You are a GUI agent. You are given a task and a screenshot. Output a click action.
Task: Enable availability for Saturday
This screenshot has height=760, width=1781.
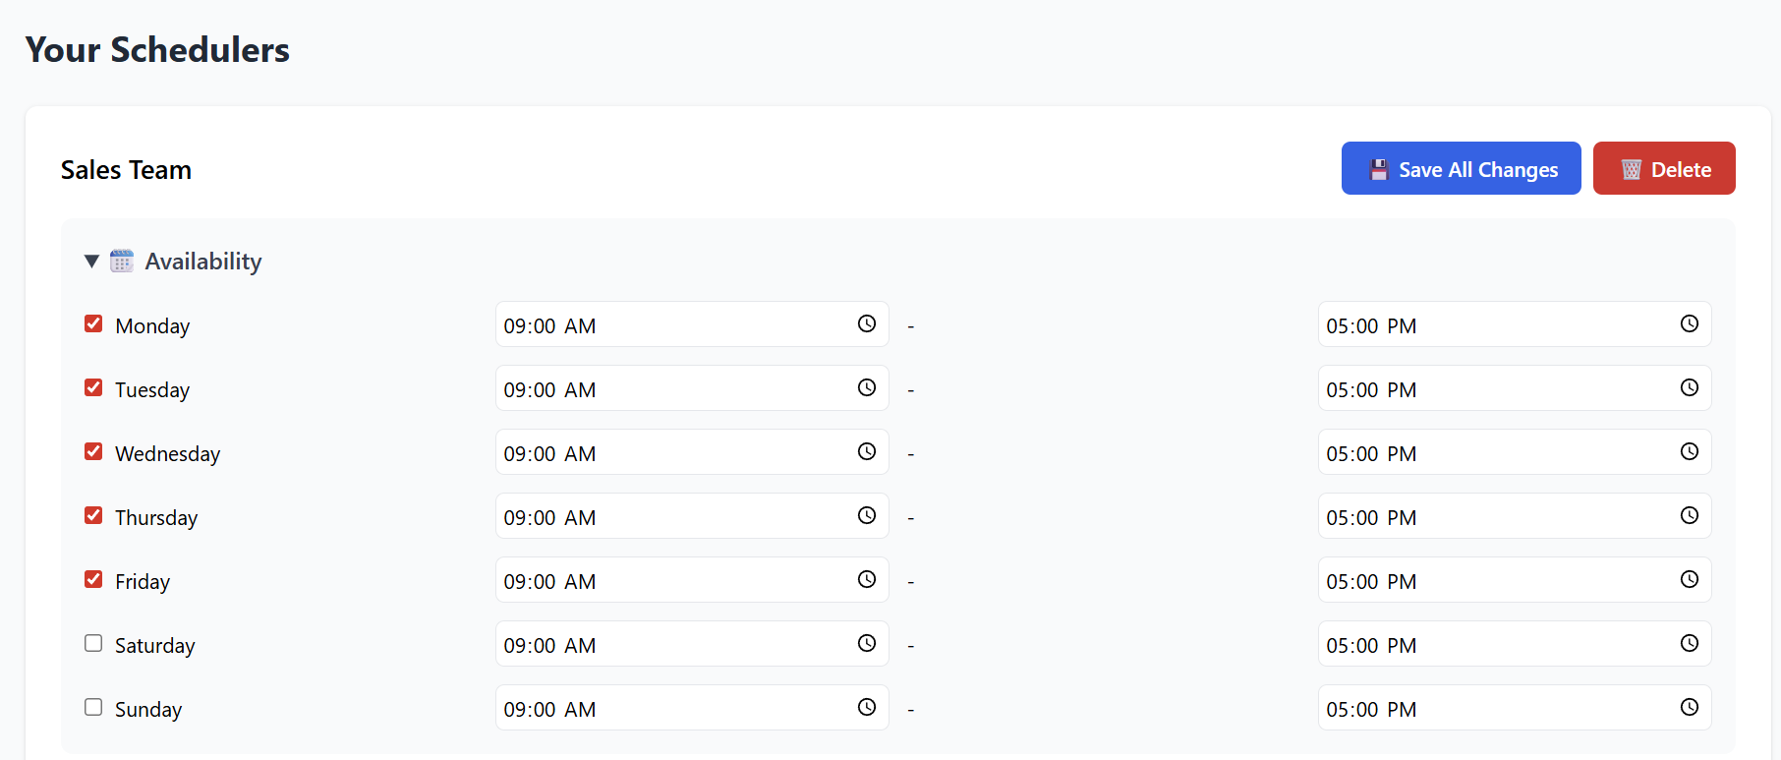click(x=92, y=642)
